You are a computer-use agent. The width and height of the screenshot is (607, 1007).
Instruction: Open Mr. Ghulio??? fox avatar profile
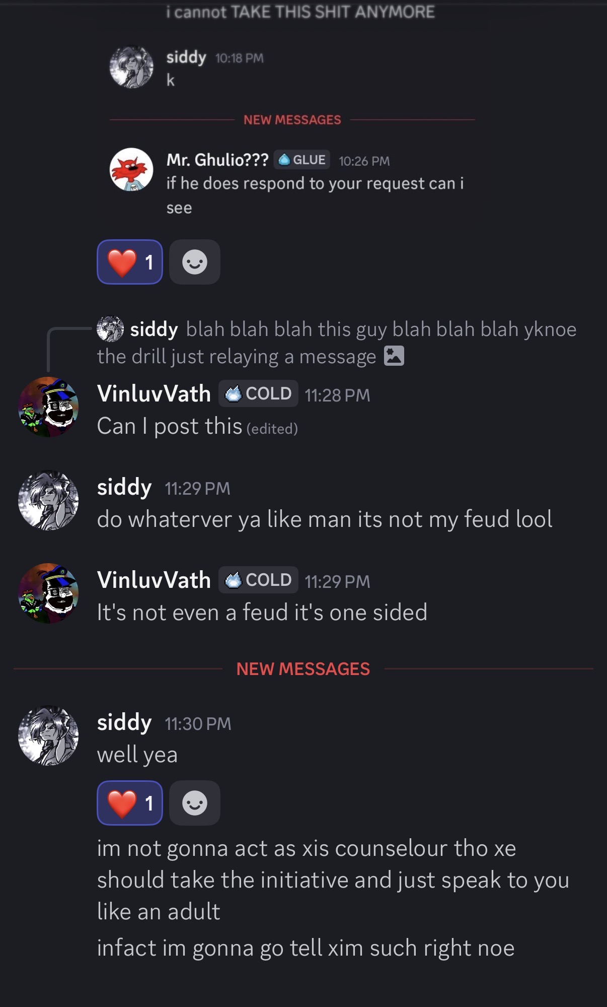(x=131, y=169)
